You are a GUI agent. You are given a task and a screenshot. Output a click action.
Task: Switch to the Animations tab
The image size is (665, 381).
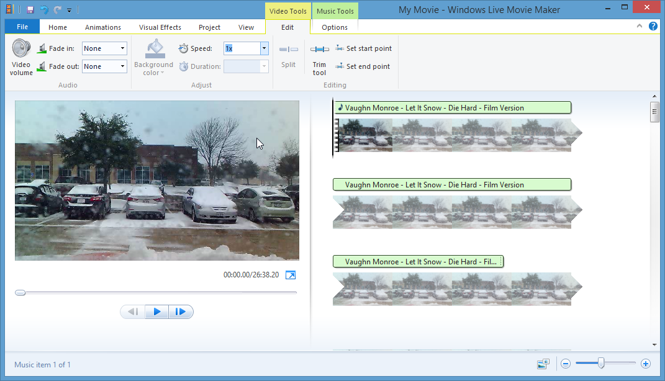103,27
